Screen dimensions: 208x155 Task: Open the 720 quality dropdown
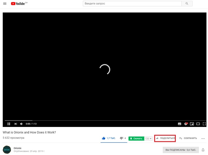click(148, 139)
